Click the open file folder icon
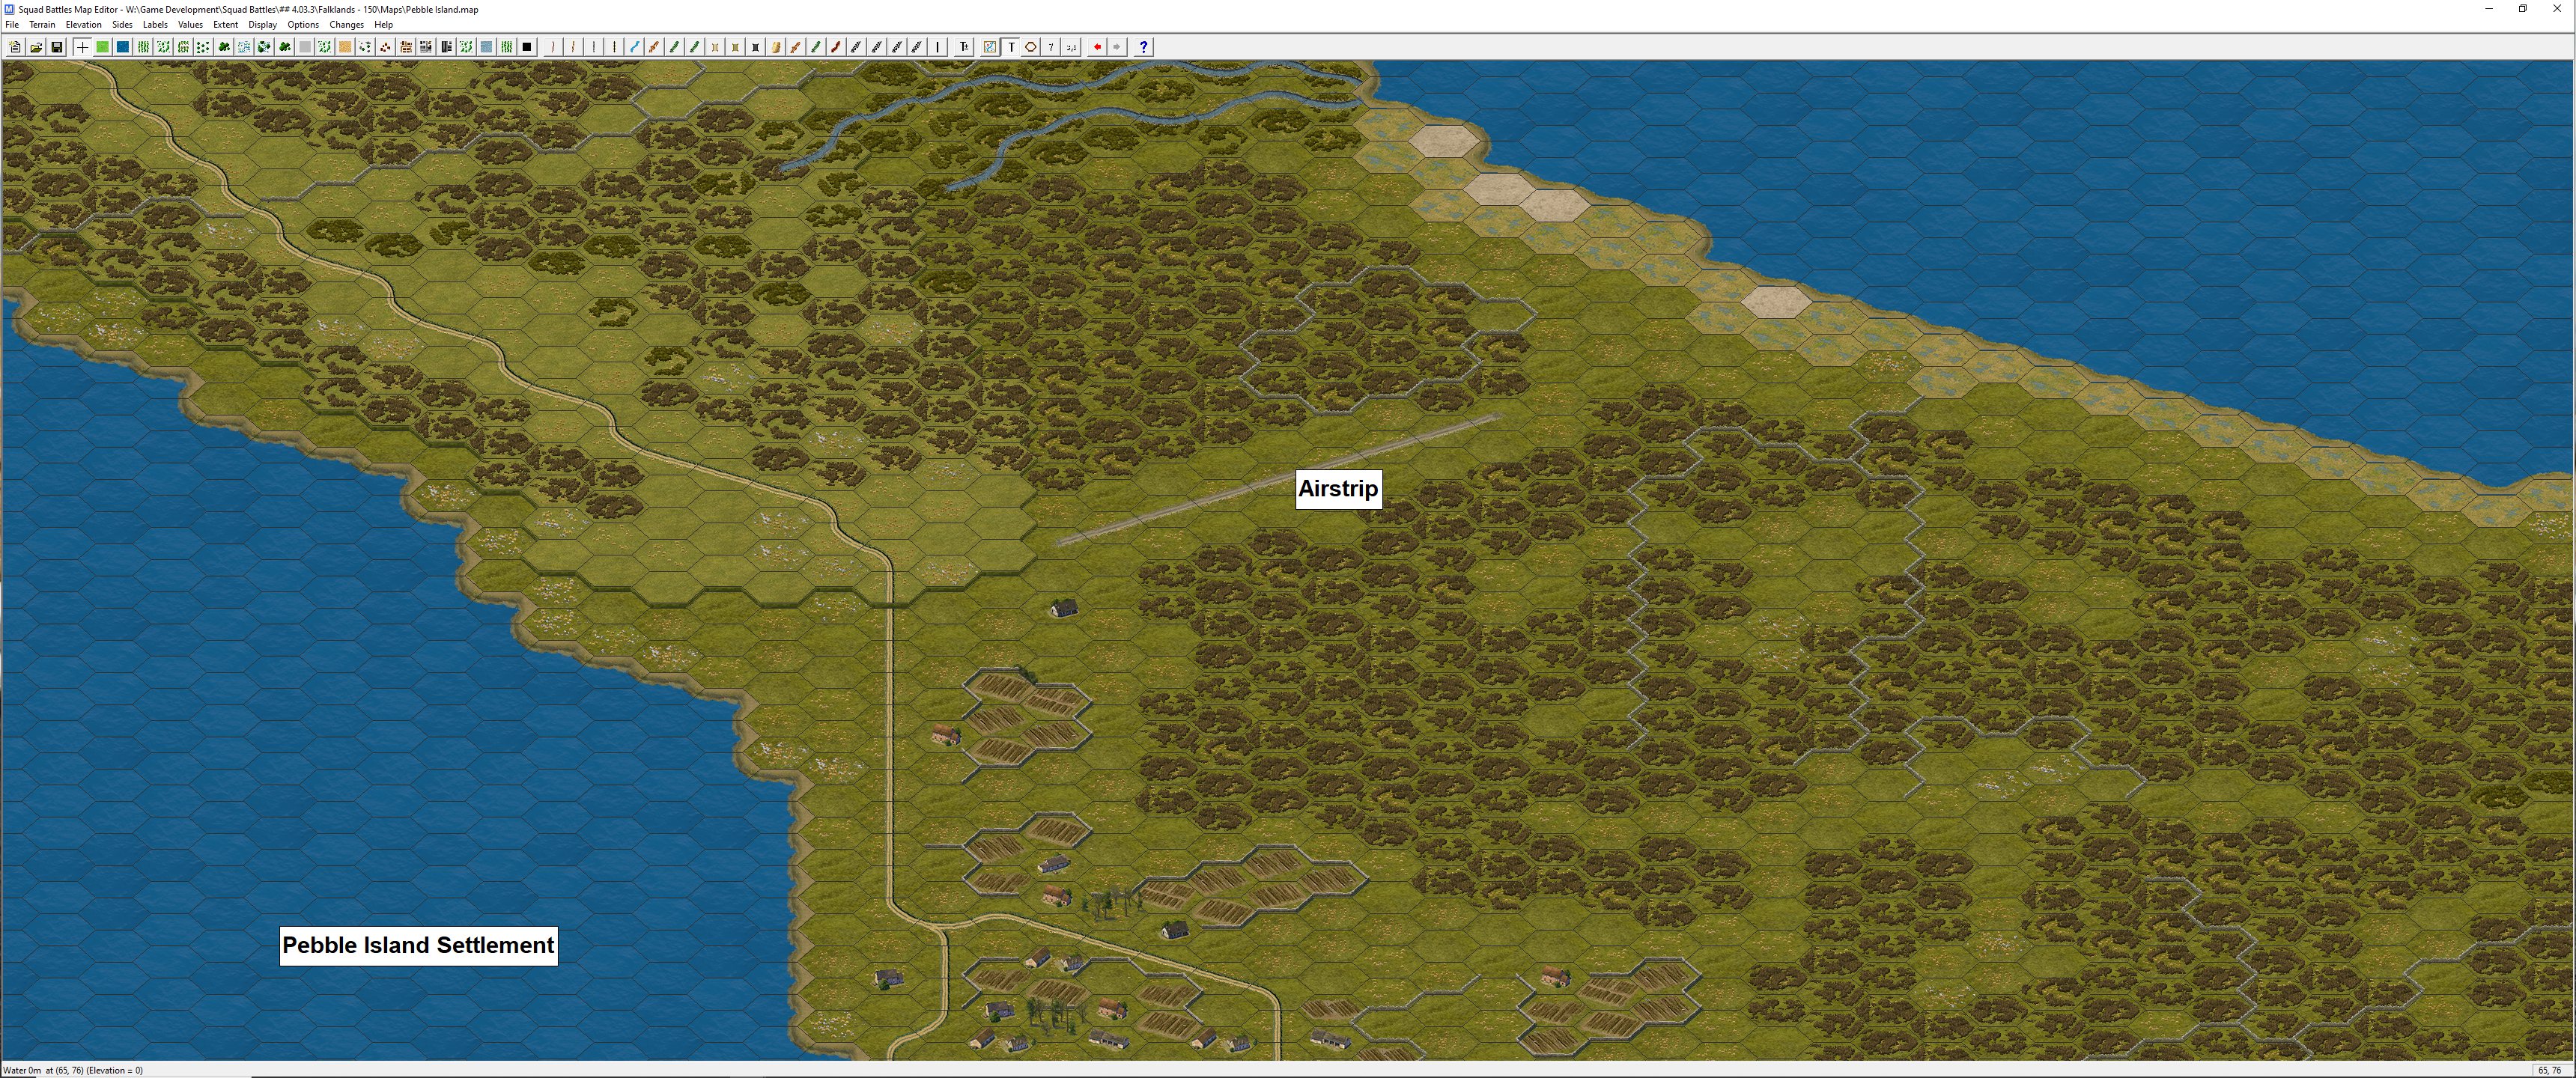The image size is (2576, 1078). [36, 47]
